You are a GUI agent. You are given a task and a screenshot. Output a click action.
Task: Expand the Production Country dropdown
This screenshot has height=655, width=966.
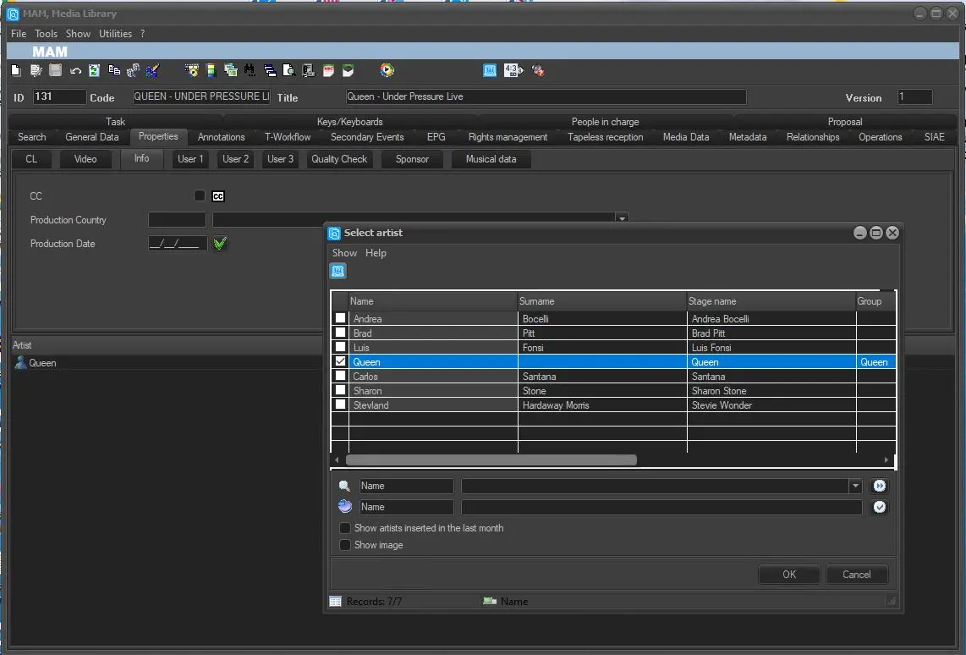tap(623, 219)
